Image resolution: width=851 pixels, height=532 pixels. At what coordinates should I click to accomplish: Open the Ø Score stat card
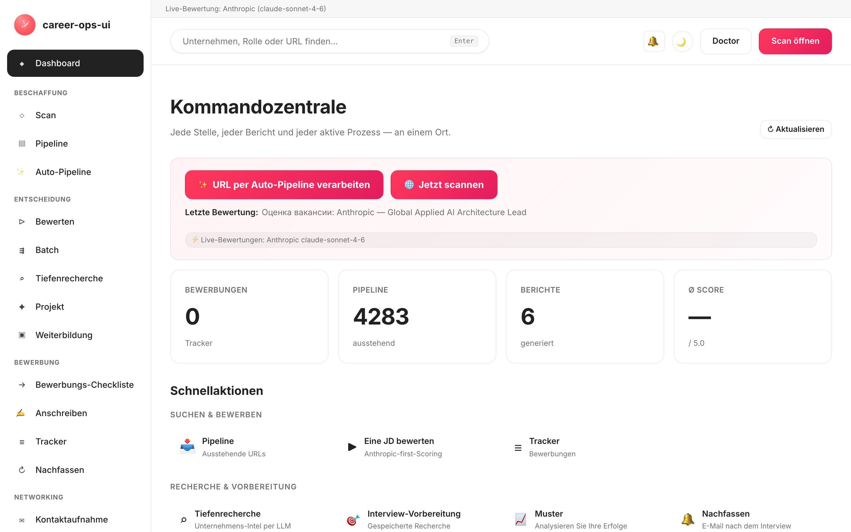click(x=753, y=317)
